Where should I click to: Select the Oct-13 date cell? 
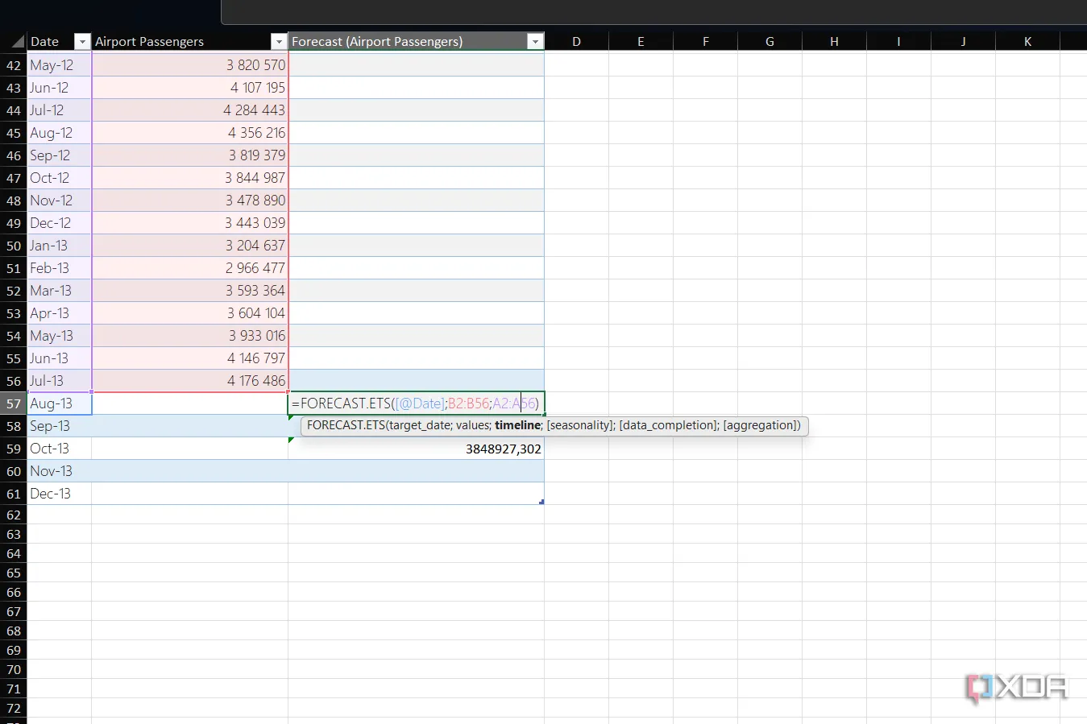coord(60,449)
